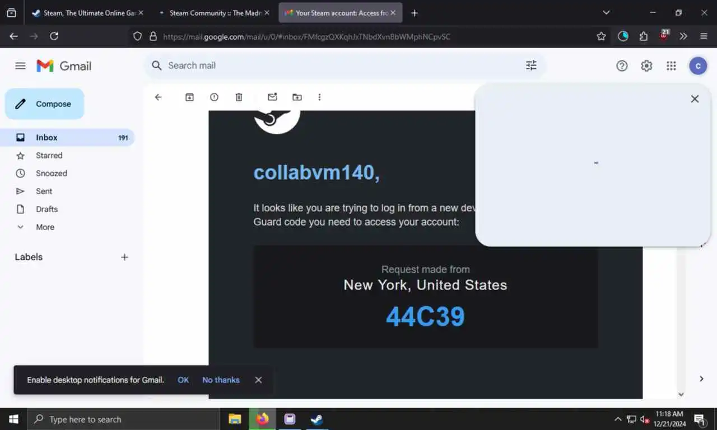Click the Gmail logo
Viewport: 717px width, 430px height.
click(x=64, y=66)
